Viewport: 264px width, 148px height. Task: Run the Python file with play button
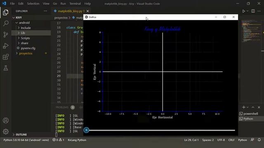(243, 11)
